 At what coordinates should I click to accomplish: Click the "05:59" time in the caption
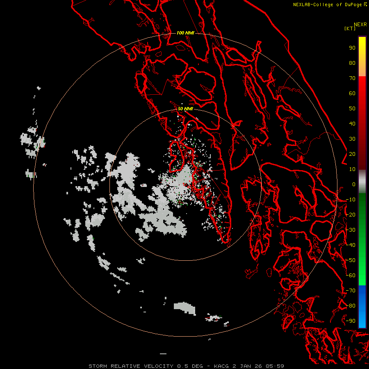(275, 366)
